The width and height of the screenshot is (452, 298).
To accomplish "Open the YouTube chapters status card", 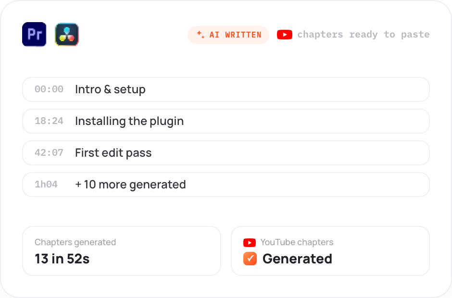I will [x=330, y=251].
